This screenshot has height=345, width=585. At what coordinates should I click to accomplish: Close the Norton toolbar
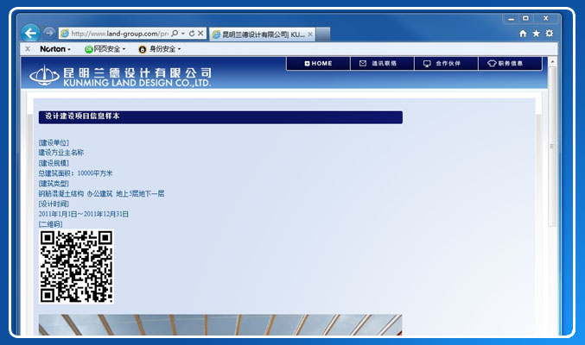28,49
